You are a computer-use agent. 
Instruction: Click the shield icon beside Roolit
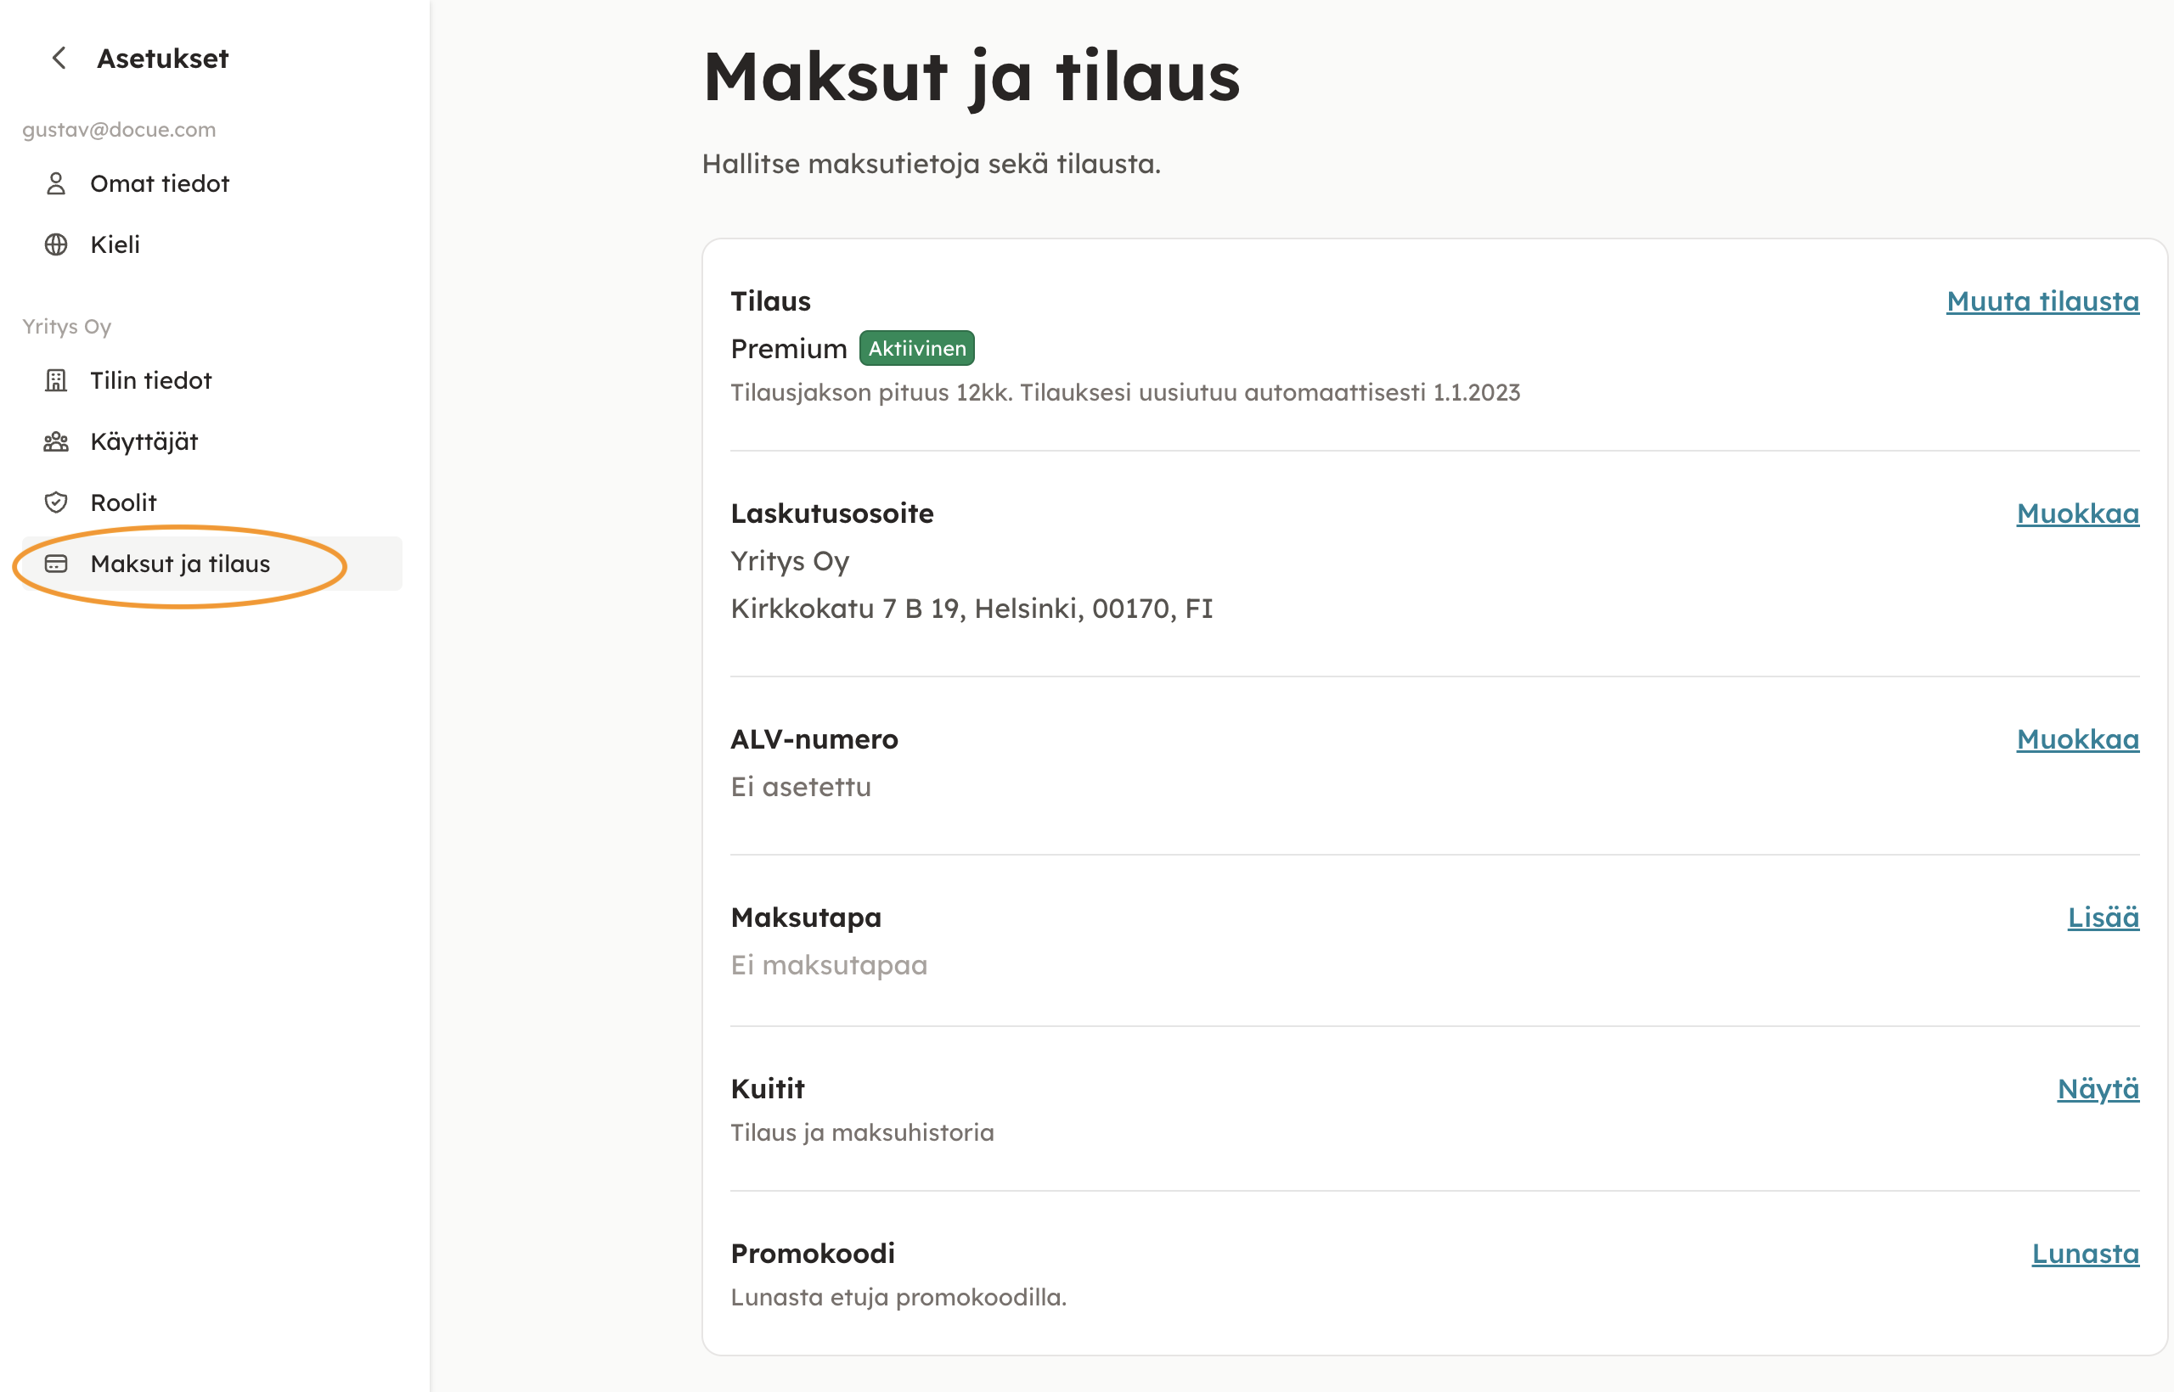56,502
